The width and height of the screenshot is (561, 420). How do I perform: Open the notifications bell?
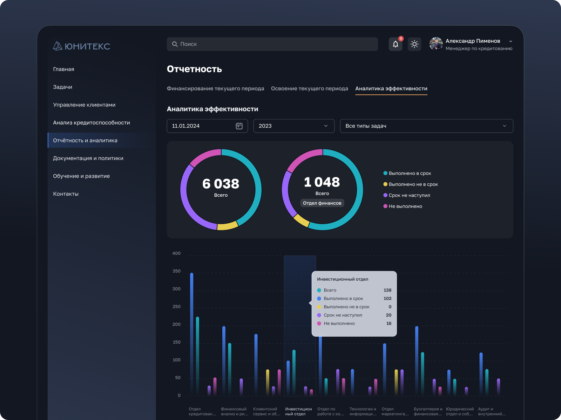(x=396, y=44)
